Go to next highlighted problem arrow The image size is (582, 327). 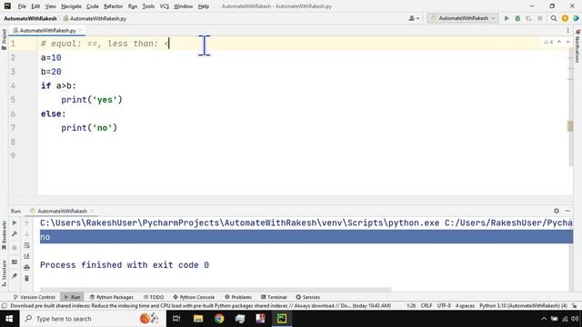(x=567, y=42)
